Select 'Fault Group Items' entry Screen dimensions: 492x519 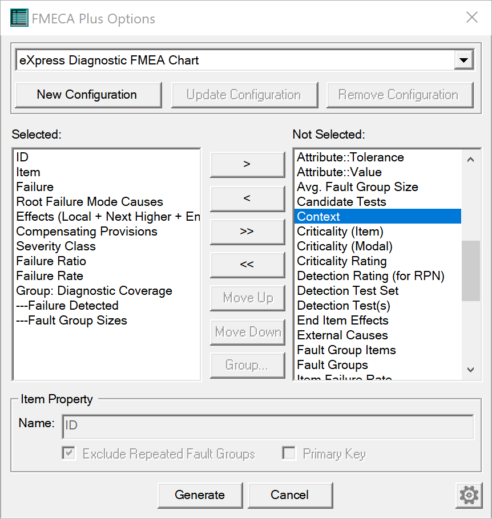pyautogui.click(x=378, y=350)
